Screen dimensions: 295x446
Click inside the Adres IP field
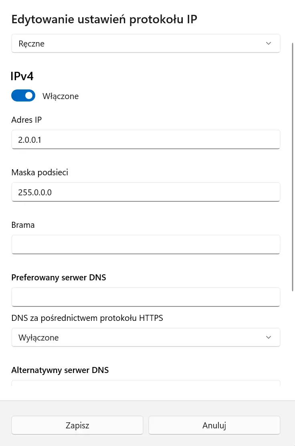click(x=146, y=140)
